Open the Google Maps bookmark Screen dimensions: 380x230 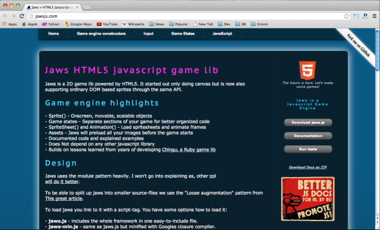[x=78, y=24]
